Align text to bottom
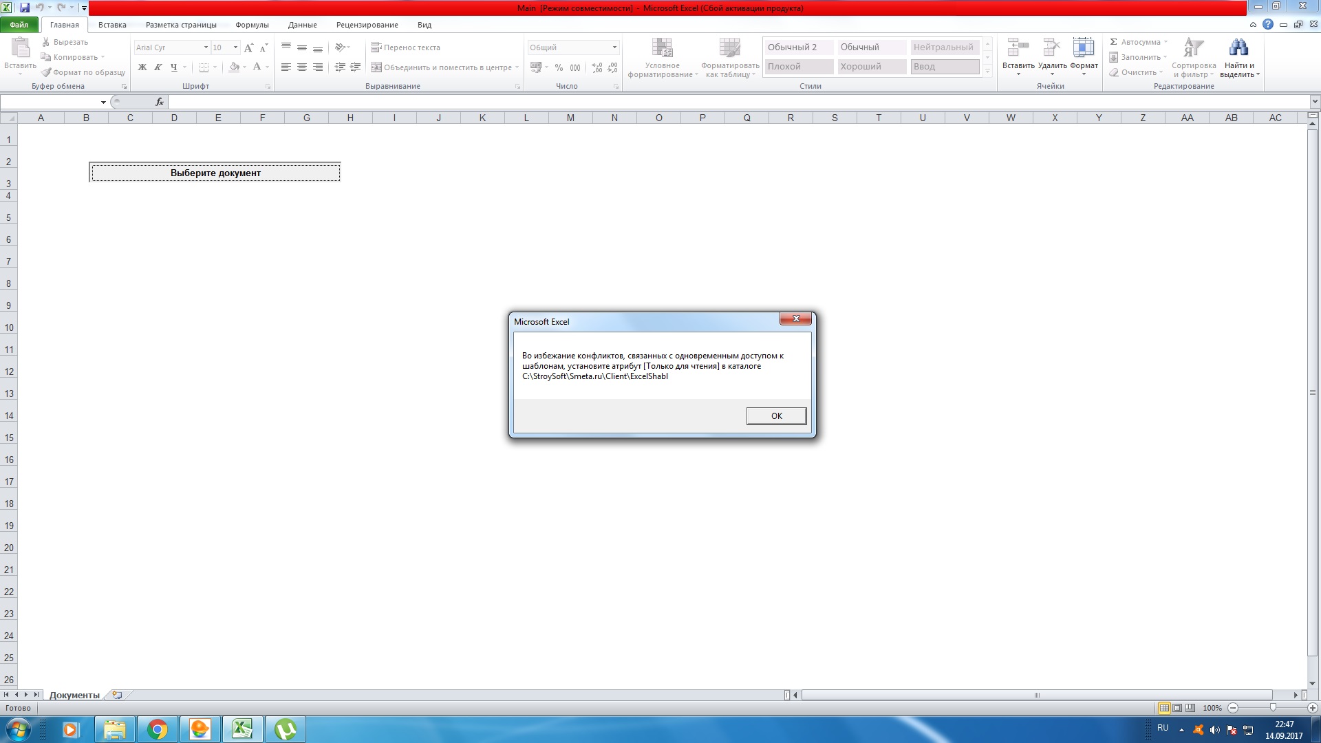The image size is (1321, 743). click(318, 47)
